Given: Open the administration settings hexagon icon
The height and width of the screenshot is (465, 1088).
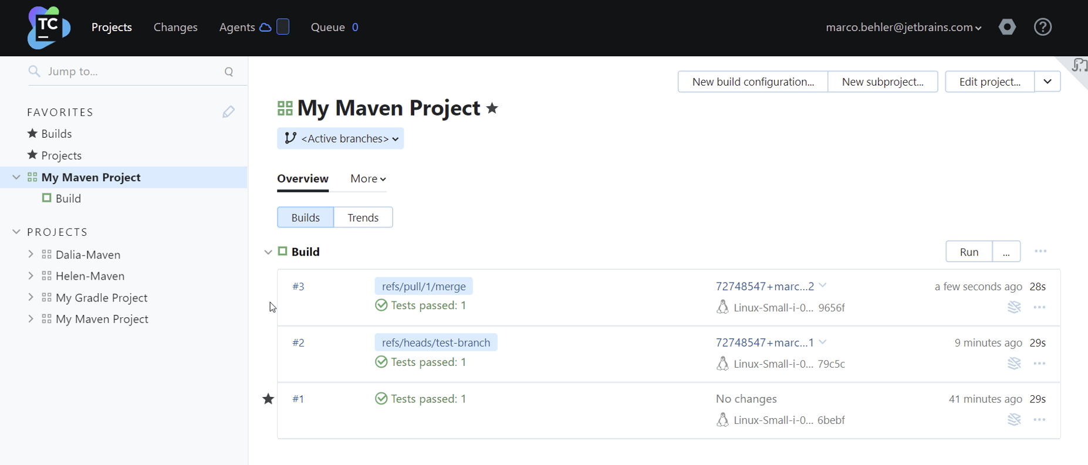Looking at the screenshot, I should point(1007,27).
